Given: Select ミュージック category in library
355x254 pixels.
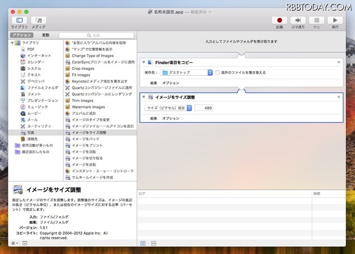Looking at the screenshot, I should point(38,106).
